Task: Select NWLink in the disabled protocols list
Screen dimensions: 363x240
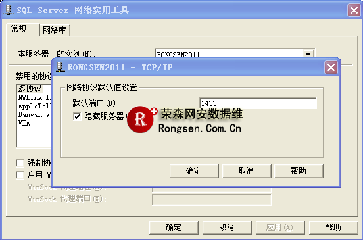Action: (35, 97)
